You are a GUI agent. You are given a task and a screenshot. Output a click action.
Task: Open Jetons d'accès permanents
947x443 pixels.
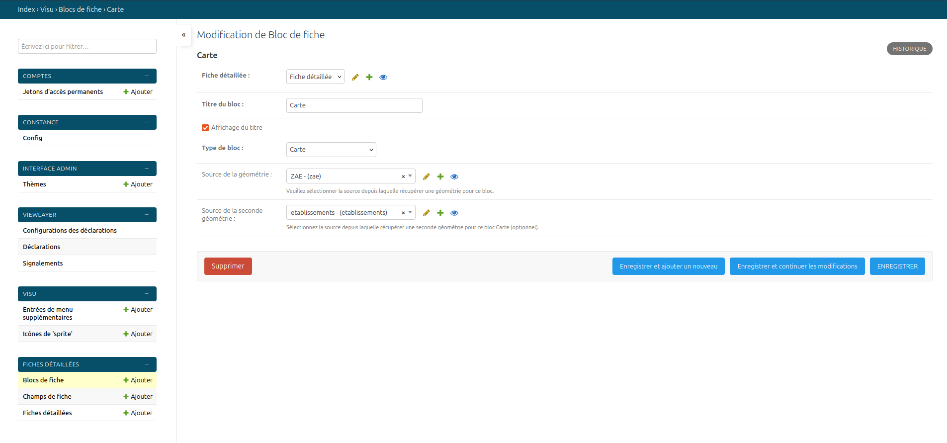point(63,92)
